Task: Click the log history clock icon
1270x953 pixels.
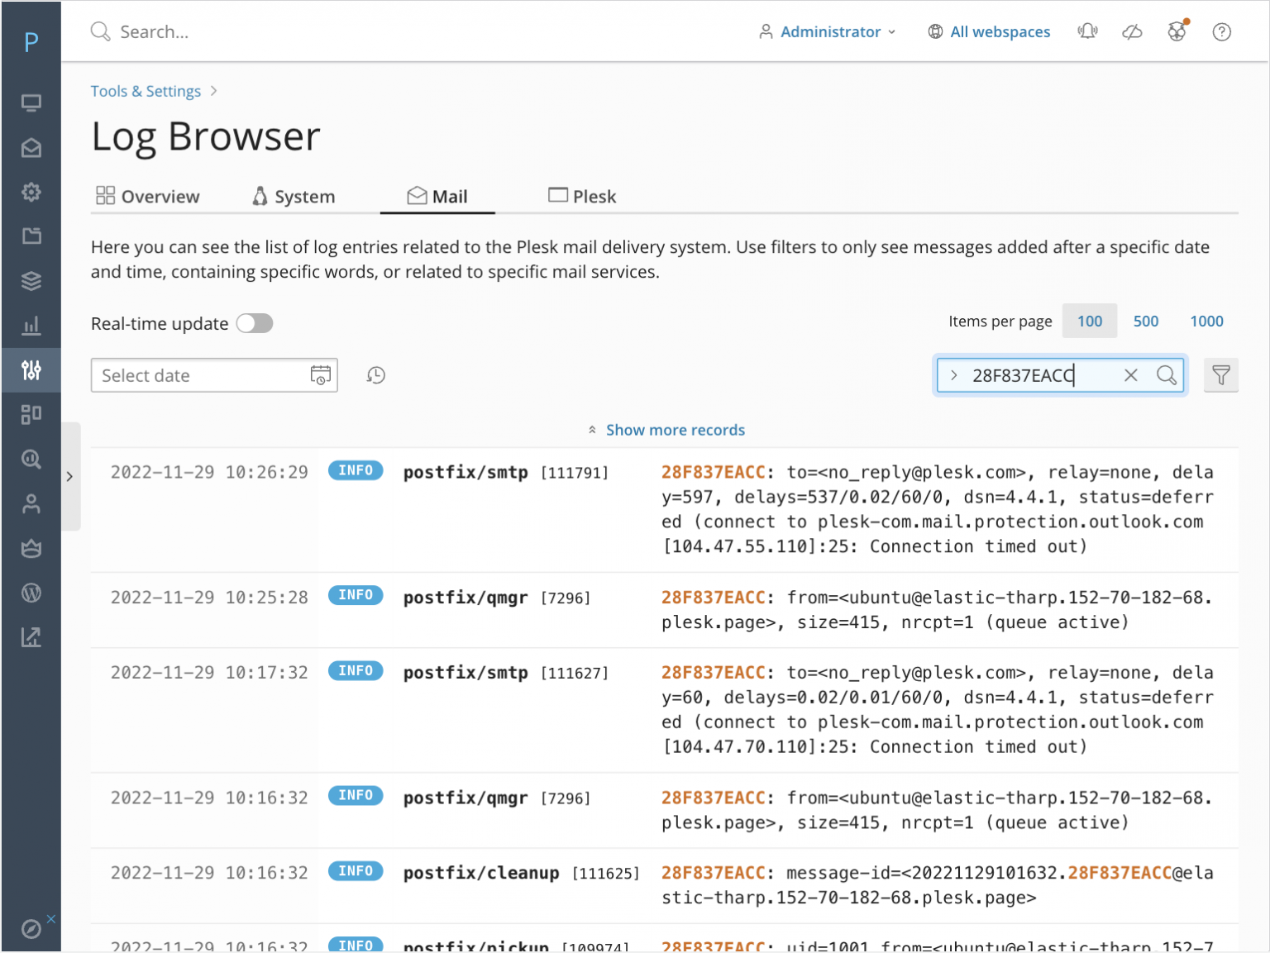Action: [x=375, y=375]
